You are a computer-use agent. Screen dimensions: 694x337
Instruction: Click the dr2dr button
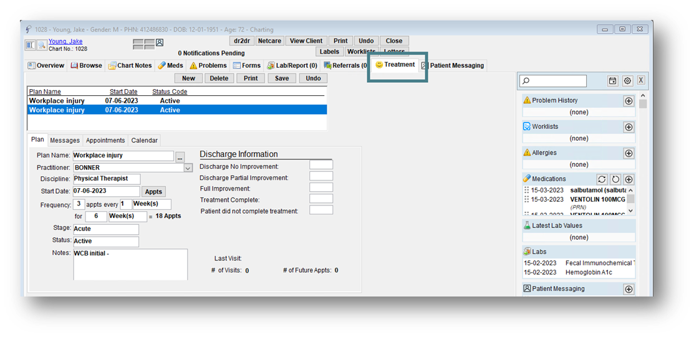242,40
